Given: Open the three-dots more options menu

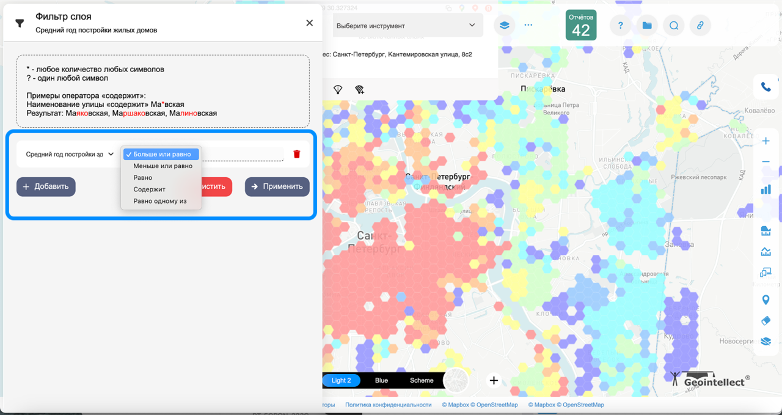Looking at the screenshot, I should [x=528, y=26].
